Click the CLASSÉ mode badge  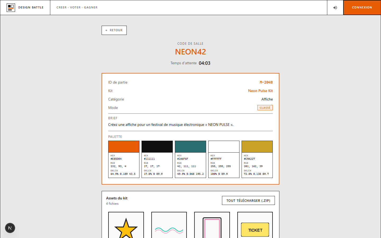265,108
